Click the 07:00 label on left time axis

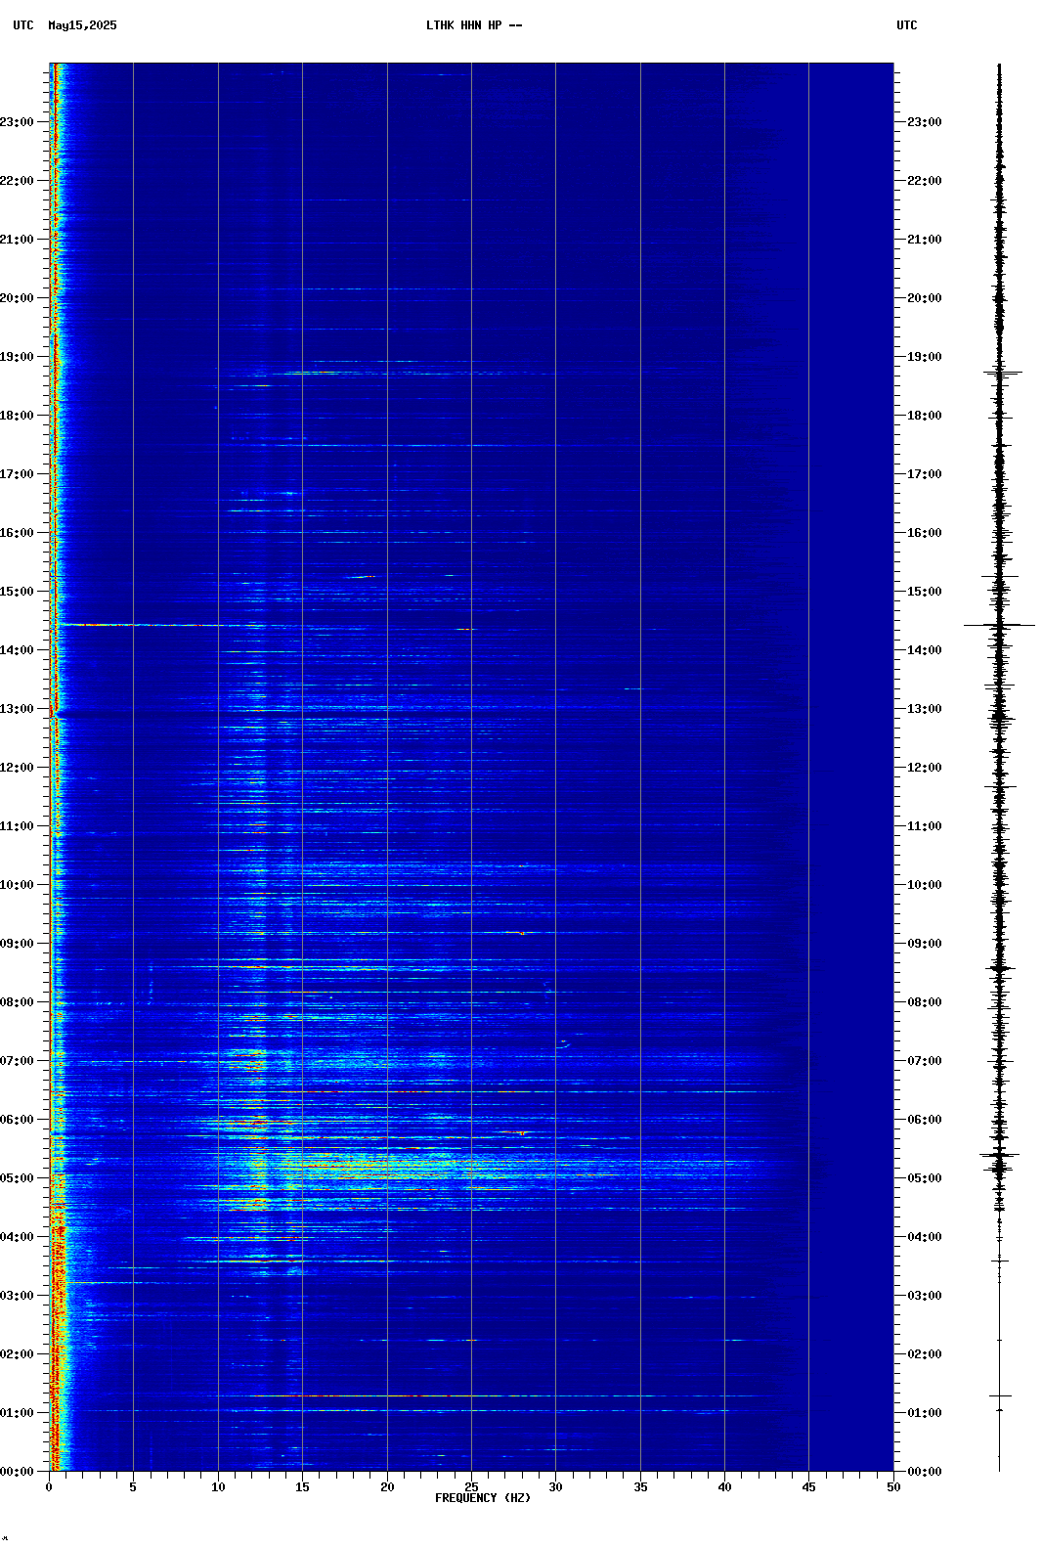[x=17, y=1061]
